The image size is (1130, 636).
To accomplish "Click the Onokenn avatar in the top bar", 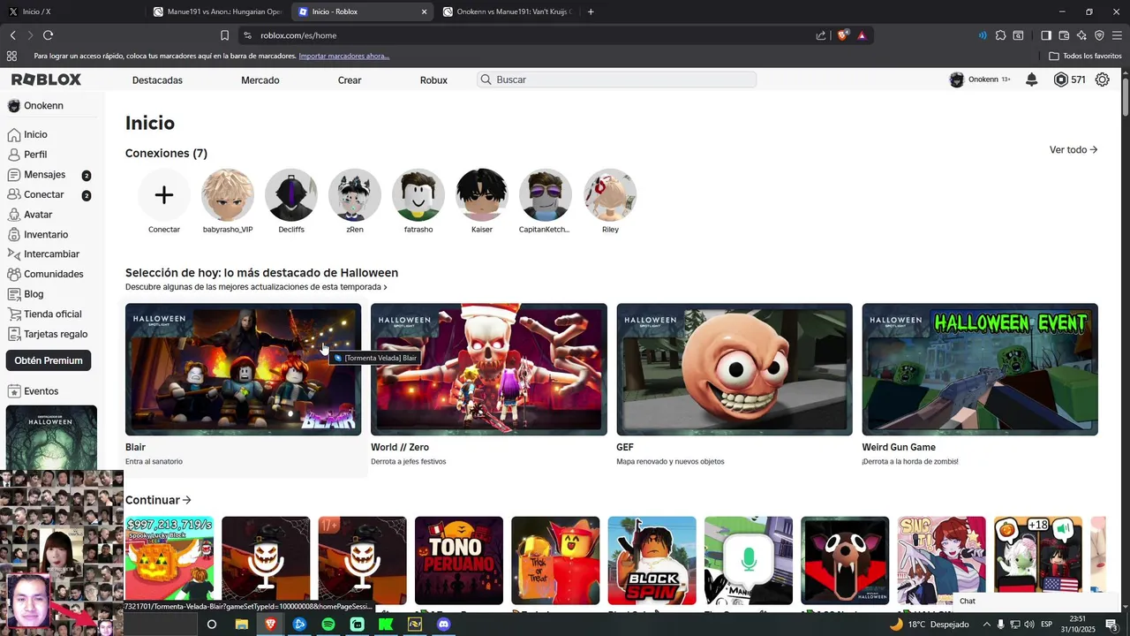I will point(956,79).
